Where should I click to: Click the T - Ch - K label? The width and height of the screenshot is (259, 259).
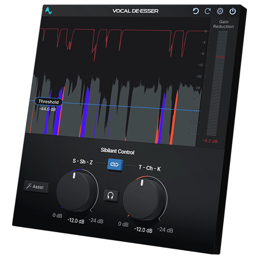[x=150, y=168]
